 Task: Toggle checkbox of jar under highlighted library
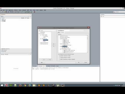[63, 48]
